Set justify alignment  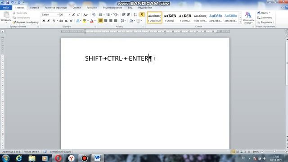116,21
